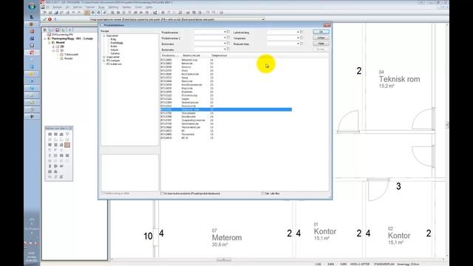Open the Redusert temp dropdown

298,44
